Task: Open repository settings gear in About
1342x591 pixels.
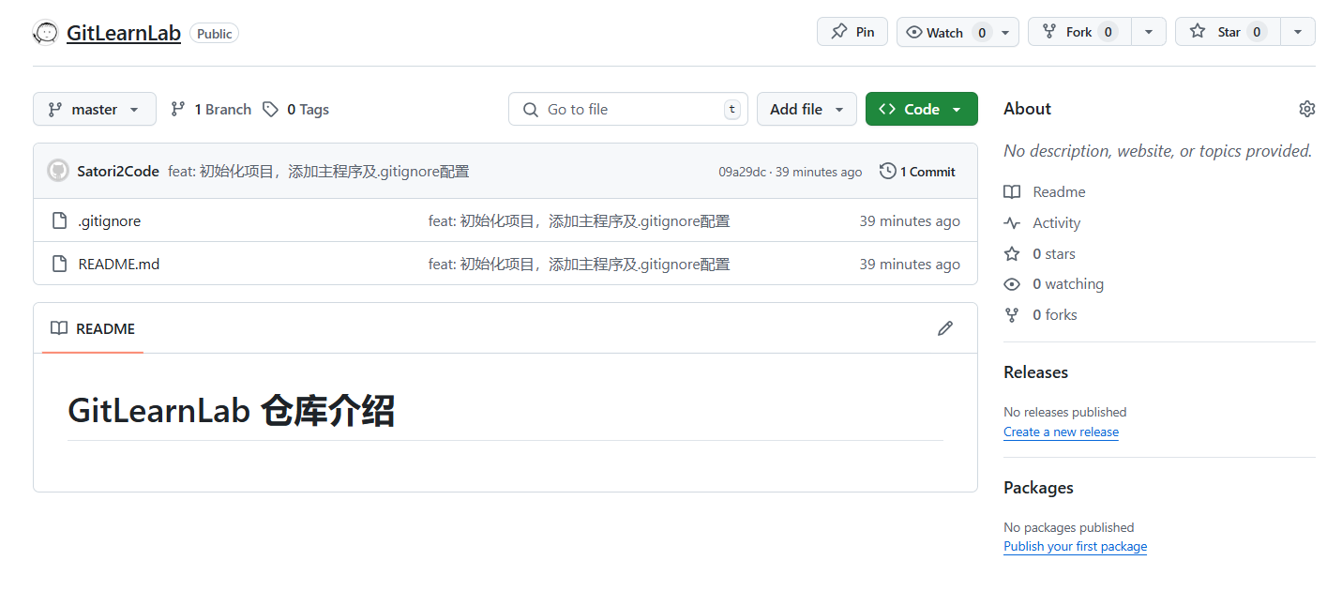Action: point(1307,109)
